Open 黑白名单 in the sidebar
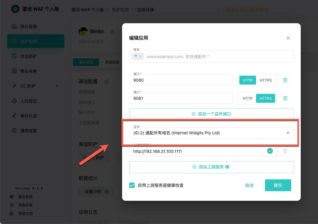The image size is (318, 224). point(36,71)
